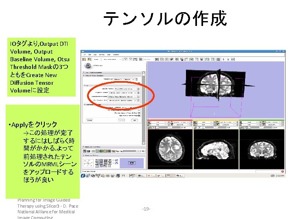
Task: Click the red slice offset value field
Action: point(186,127)
